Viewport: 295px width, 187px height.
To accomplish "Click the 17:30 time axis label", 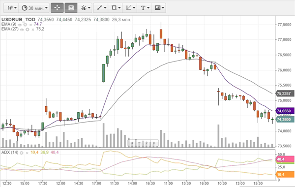I will tap(43, 183).
